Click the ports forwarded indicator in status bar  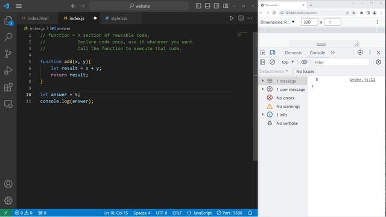42,213
